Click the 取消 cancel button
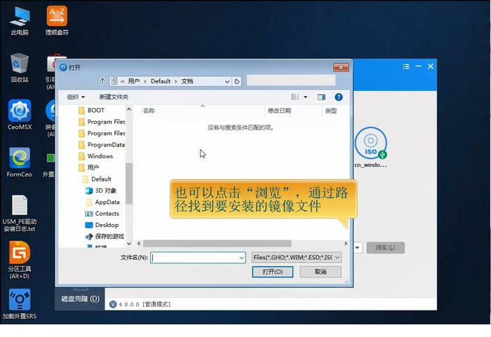The height and width of the screenshot is (337, 491). (321, 272)
